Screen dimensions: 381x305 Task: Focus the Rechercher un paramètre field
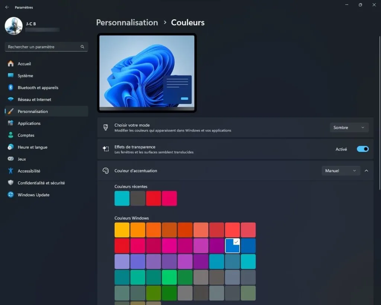(47, 47)
